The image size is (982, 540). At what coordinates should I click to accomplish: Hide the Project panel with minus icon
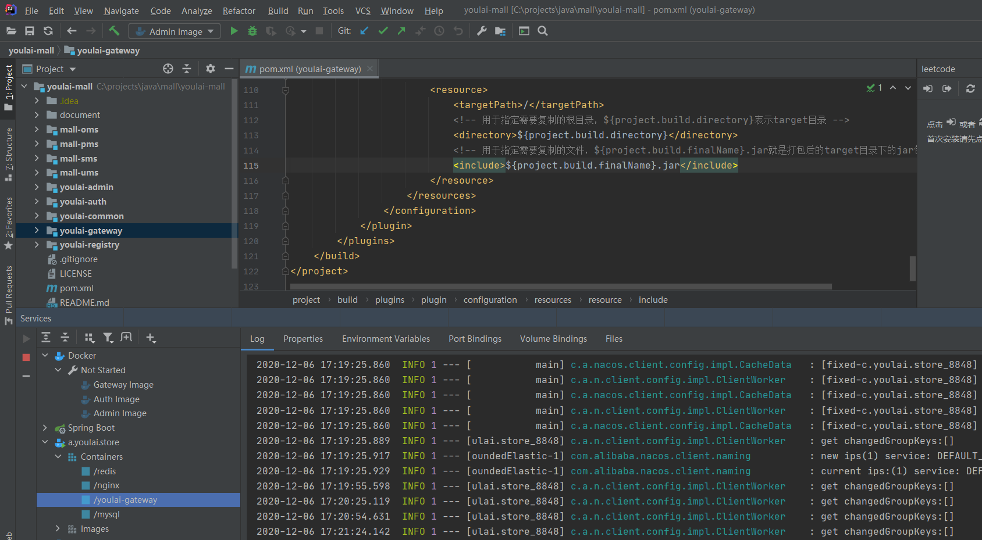coord(229,69)
